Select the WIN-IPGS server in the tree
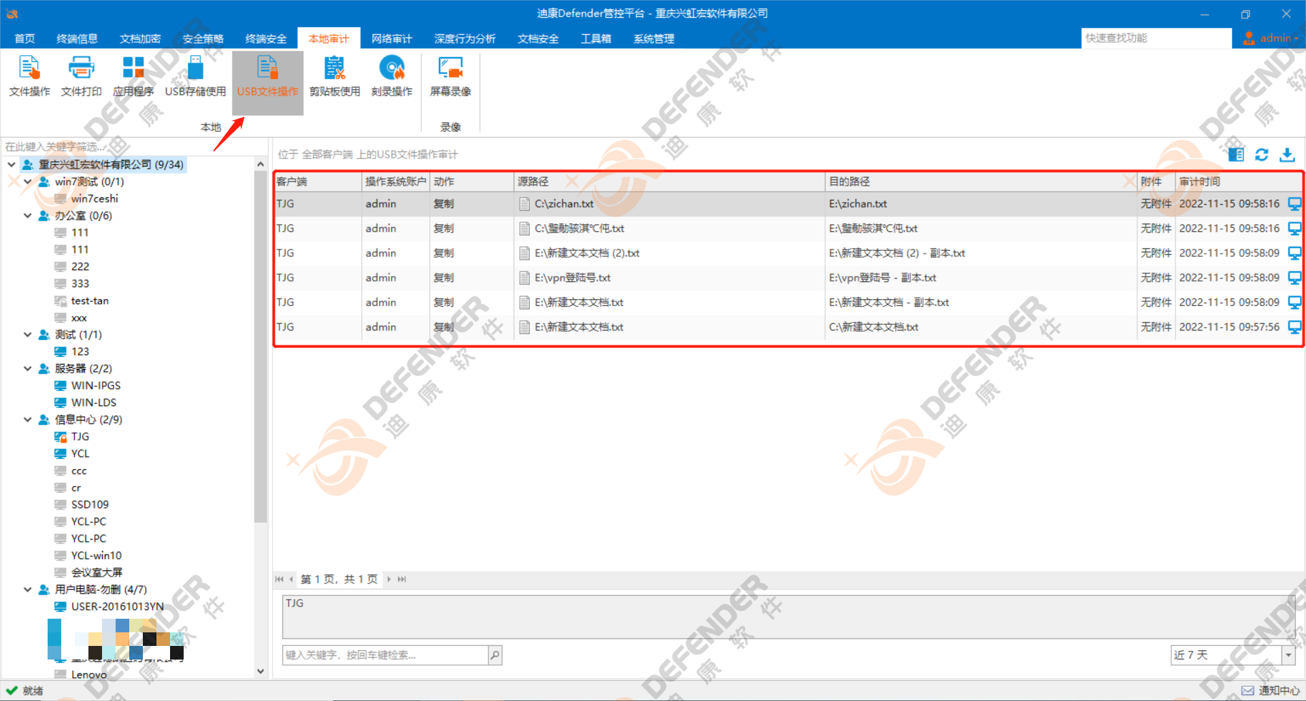 pyautogui.click(x=87, y=386)
